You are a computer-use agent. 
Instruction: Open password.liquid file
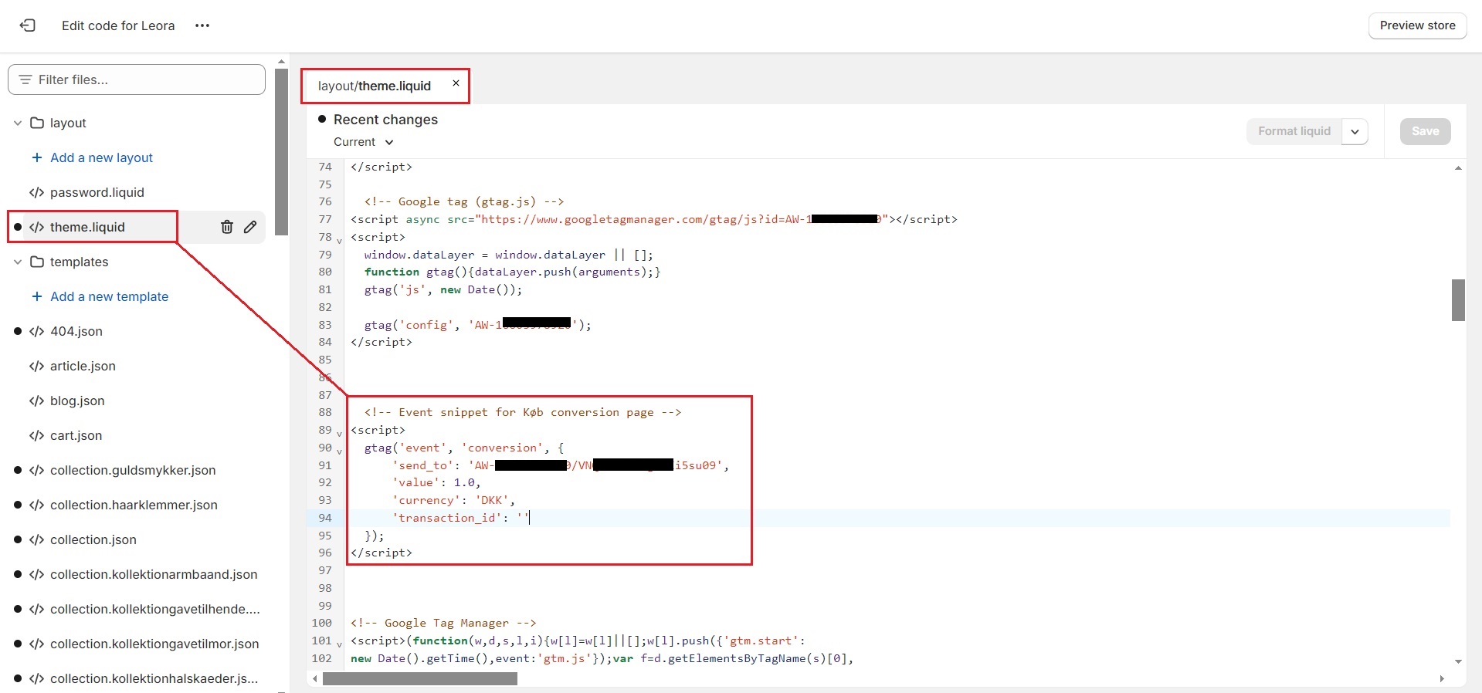tap(97, 192)
